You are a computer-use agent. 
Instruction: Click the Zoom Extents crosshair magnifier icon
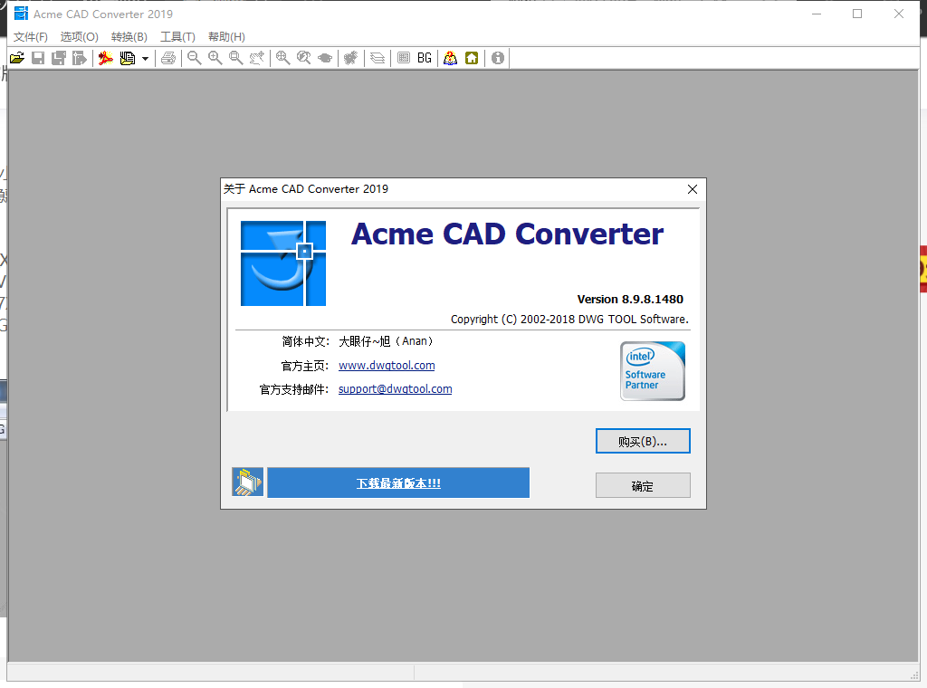(283, 58)
